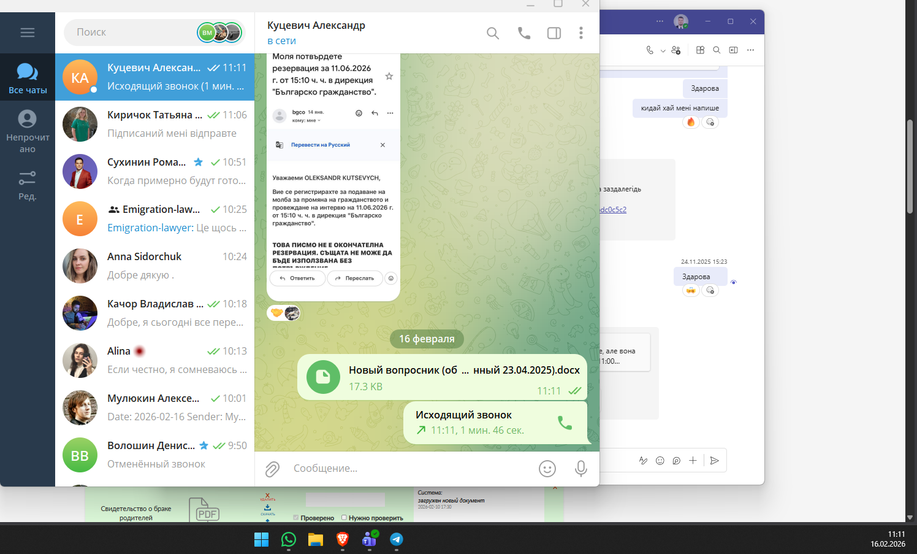Open the Alina chat
Viewport: 917px width, 554px height.
[154, 360]
